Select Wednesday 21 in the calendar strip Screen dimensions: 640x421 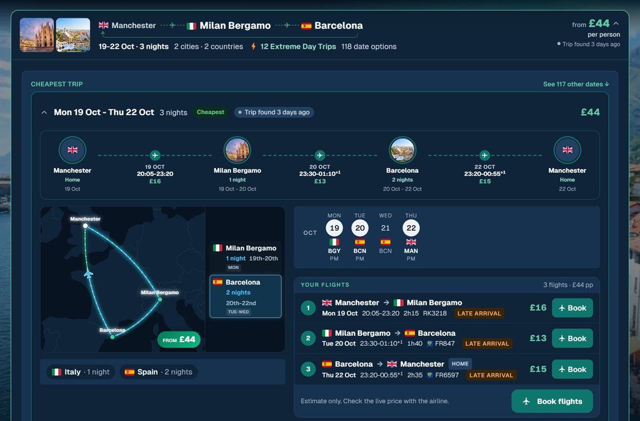(386, 228)
